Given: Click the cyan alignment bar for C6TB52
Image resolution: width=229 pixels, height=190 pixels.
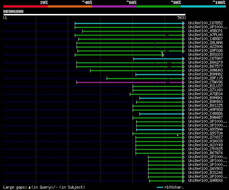Looking at the screenshot, I should [x=129, y=23].
